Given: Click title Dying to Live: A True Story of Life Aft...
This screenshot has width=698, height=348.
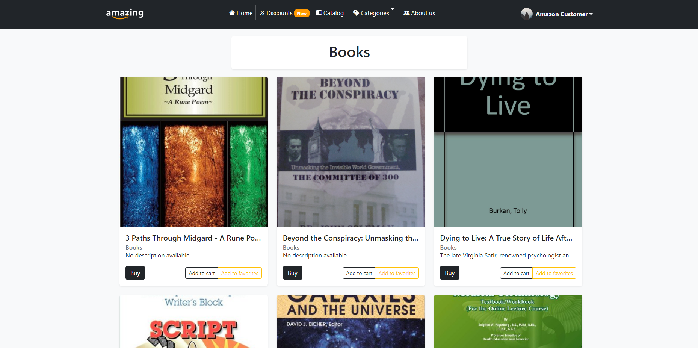Looking at the screenshot, I should point(506,238).
